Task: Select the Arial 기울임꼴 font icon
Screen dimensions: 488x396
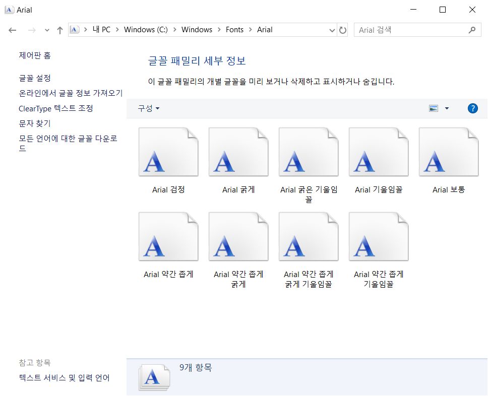Action: pos(379,152)
